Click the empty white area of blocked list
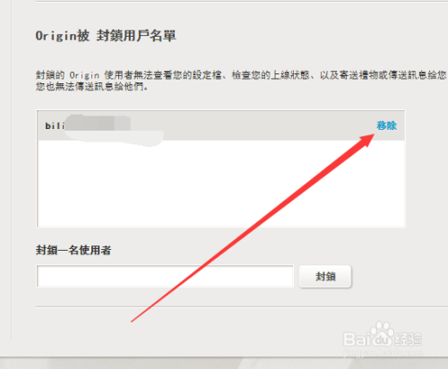This screenshot has width=448, height=369. click(221, 184)
